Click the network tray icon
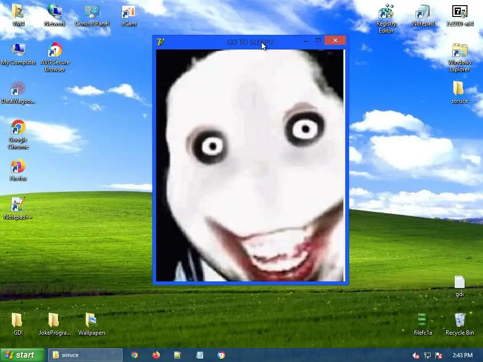 pos(427,355)
